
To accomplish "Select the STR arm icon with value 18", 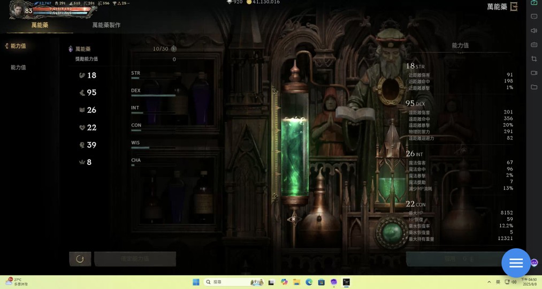I will tap(82, 75).
